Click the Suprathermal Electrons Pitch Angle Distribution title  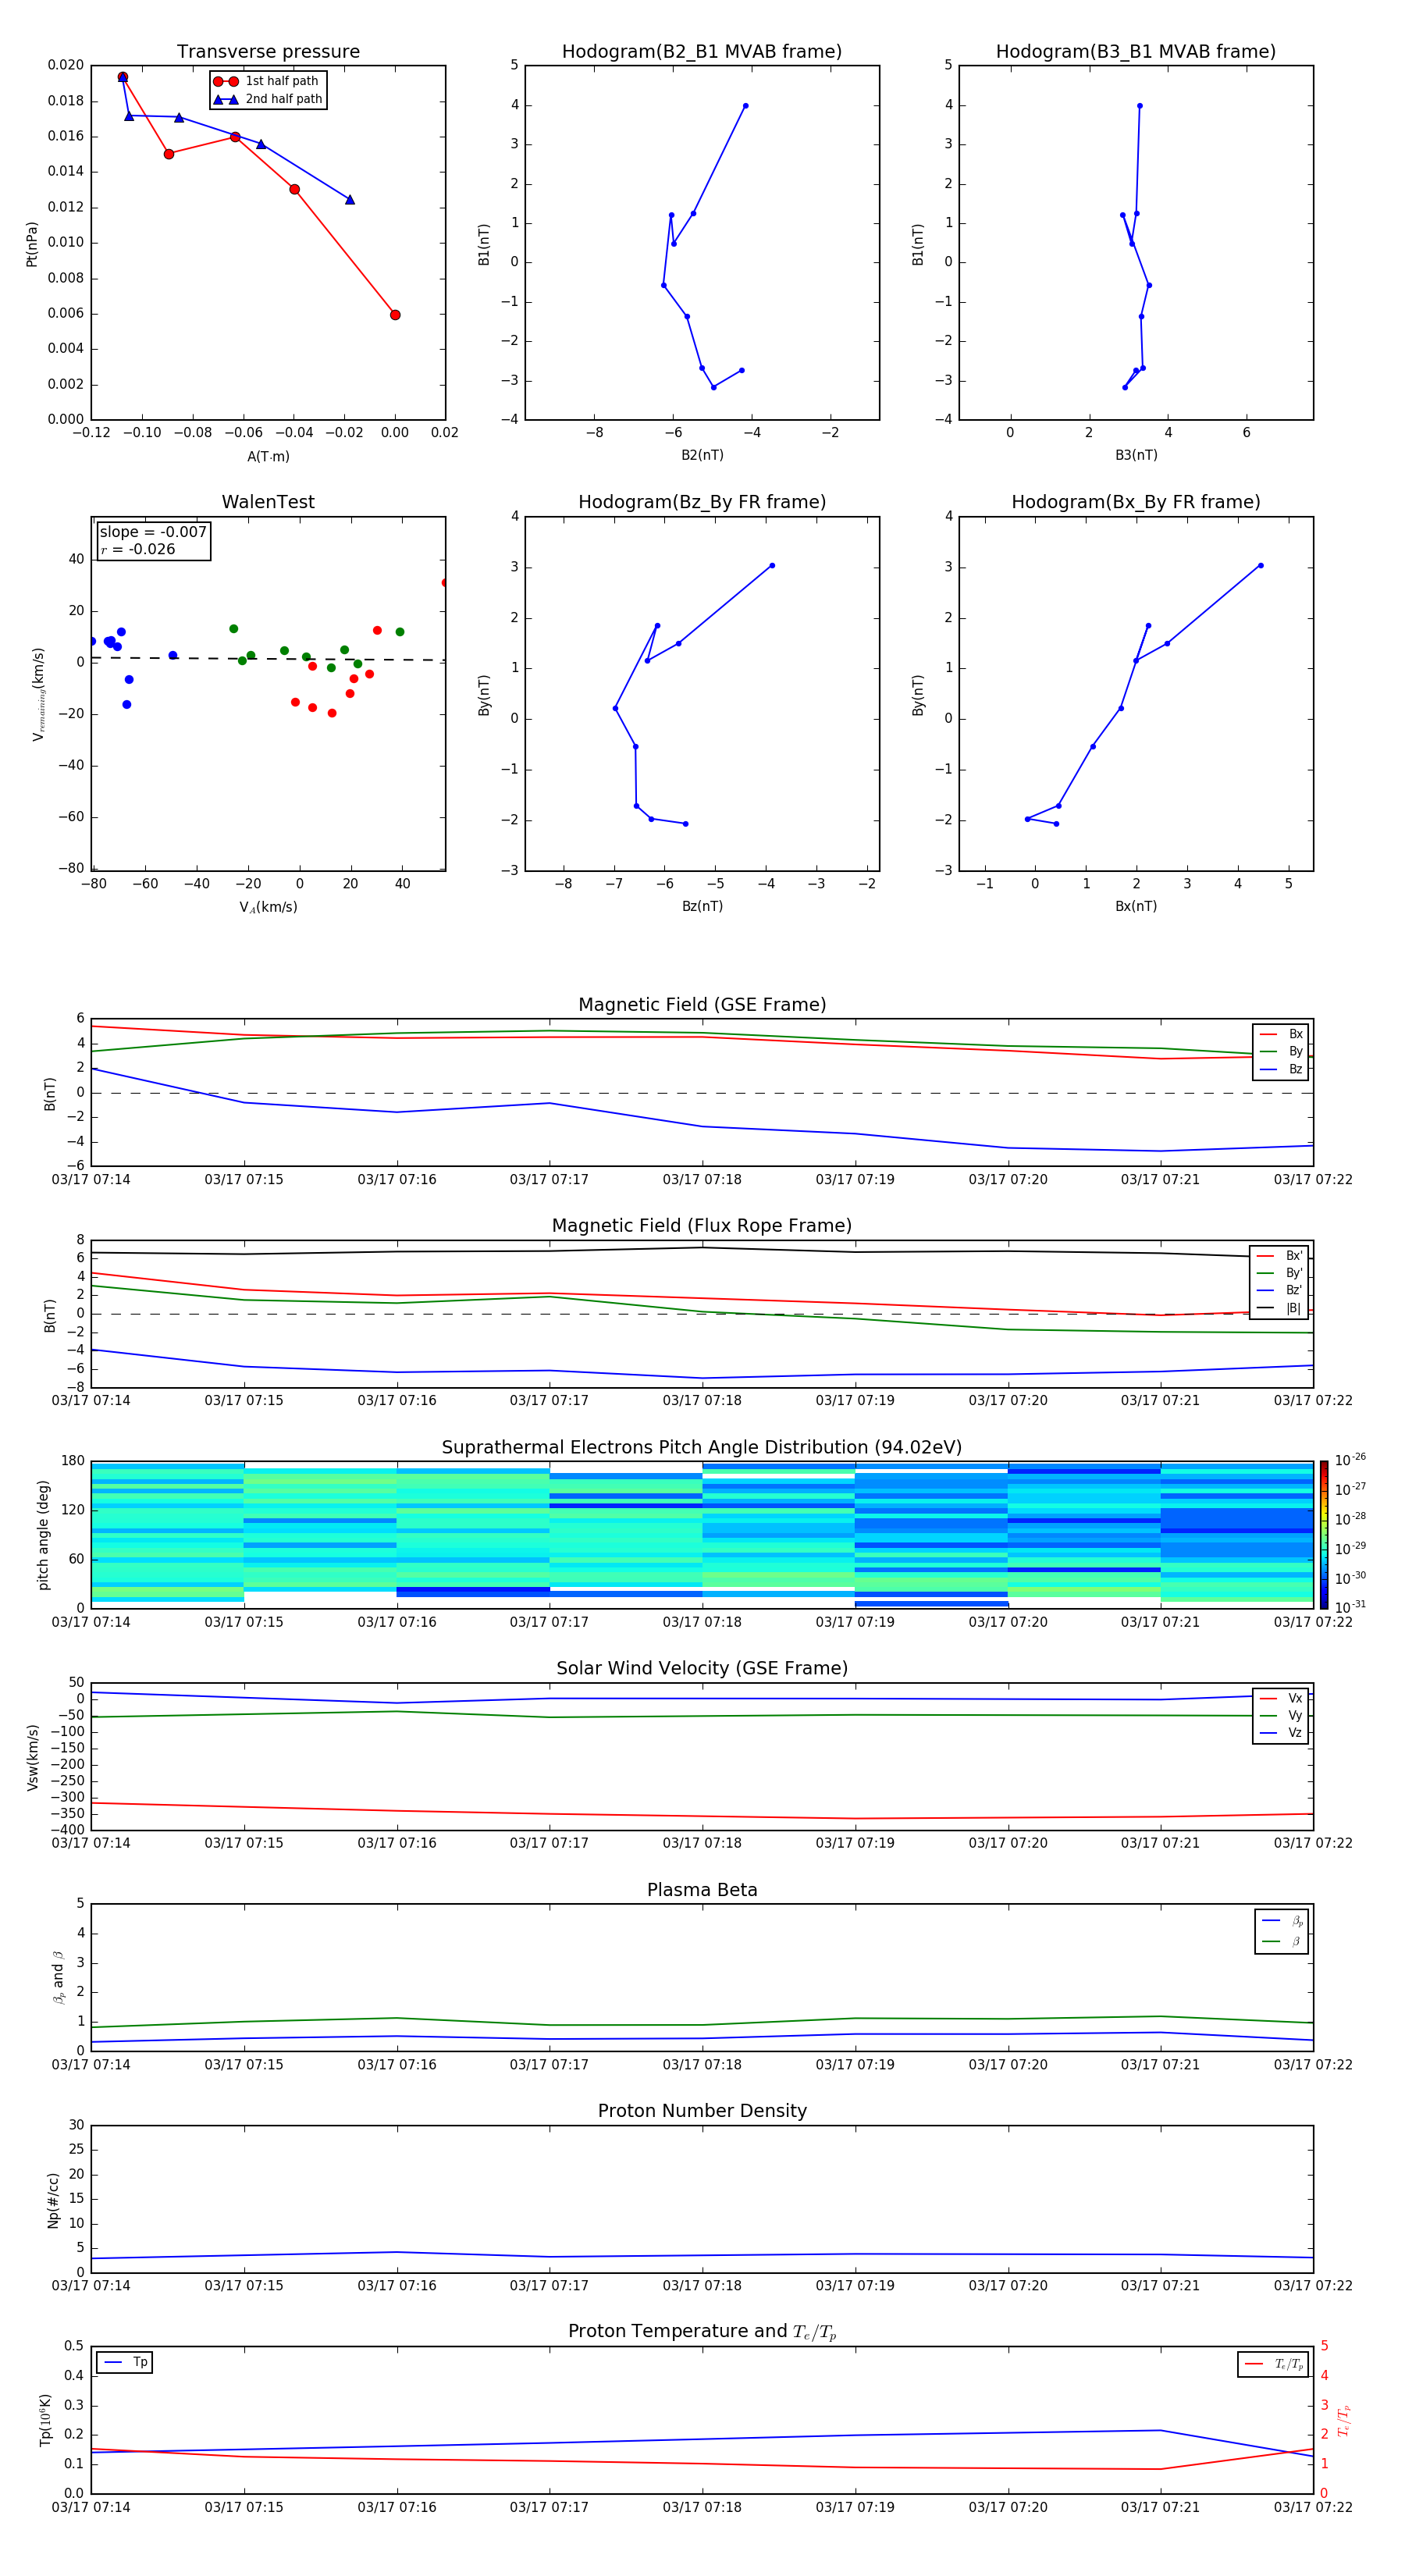702,1447
